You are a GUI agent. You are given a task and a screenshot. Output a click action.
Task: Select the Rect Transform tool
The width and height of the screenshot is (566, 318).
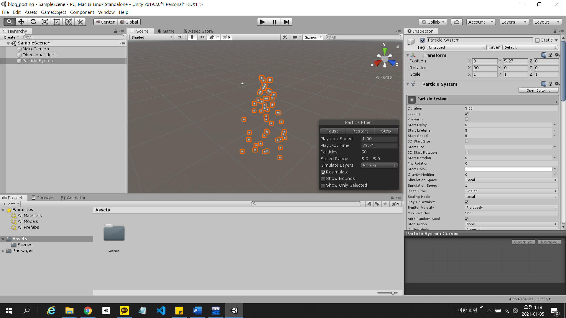(x=56, y=22)
